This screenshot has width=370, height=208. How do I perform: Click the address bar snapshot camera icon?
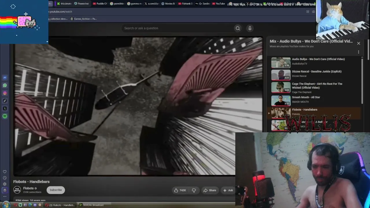(313, 12)
